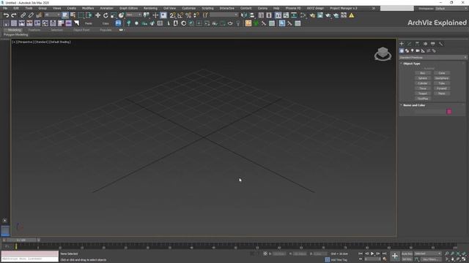Click the Cylinder primitive button
Viewport: 469px width, 263px height.
(x=423, y=83)
